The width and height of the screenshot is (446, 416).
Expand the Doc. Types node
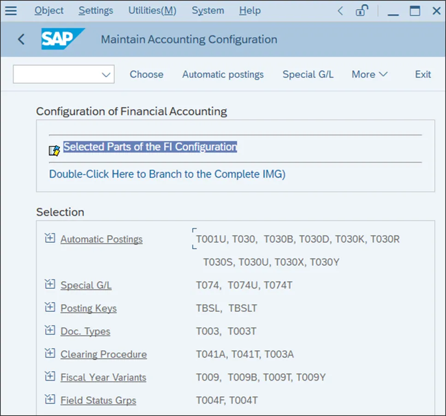pyautogui.click(x=50, y=330)
